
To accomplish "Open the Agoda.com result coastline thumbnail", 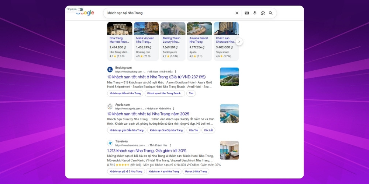I will [230, 114].
